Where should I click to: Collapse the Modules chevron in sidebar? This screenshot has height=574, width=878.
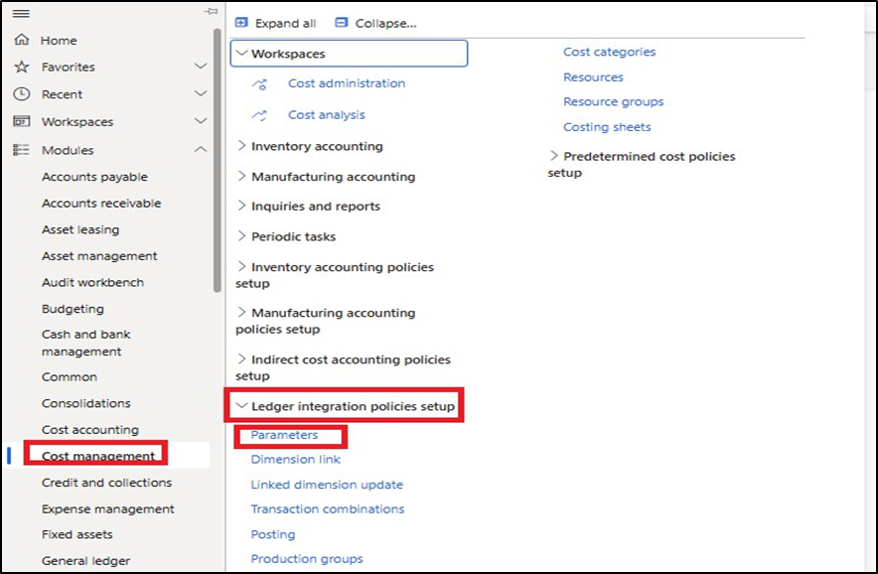(x=201, y=150)
